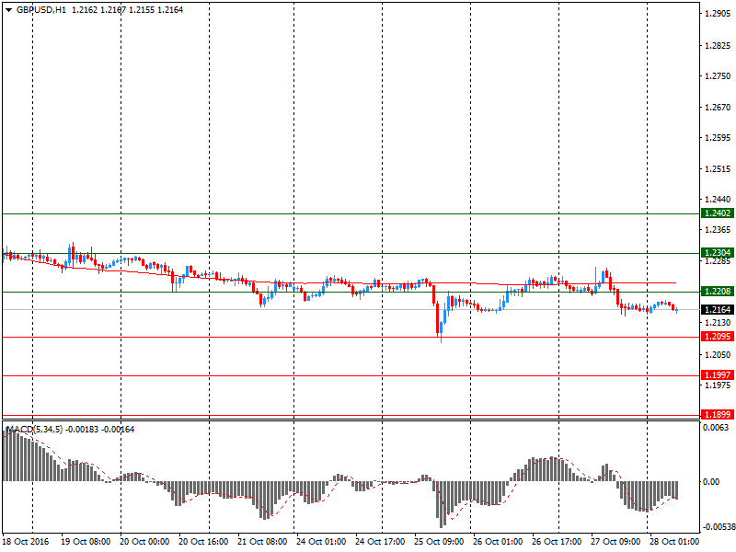Click the current price label 1.2164
Image resolution: width=736 pixels, height=552 pixels.
point(717,310)
